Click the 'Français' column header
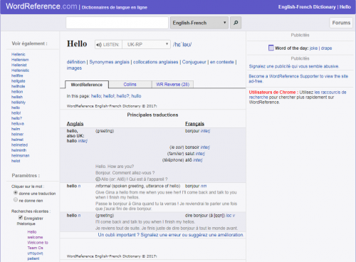Screen dimensions: 356x262 pyautogui.click(x=194, y=124)
